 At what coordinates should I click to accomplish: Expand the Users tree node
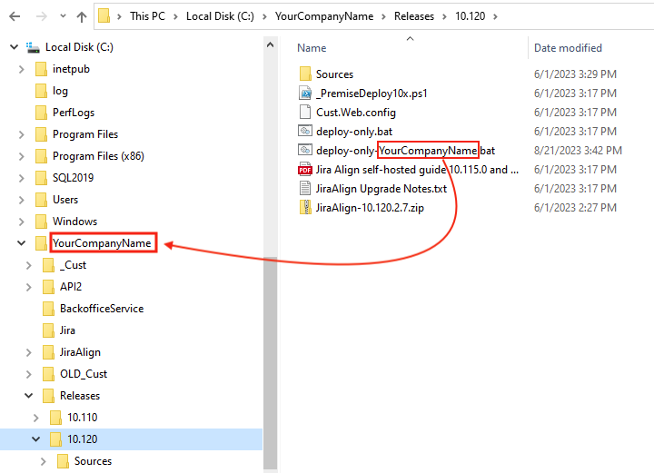point(21,200)
